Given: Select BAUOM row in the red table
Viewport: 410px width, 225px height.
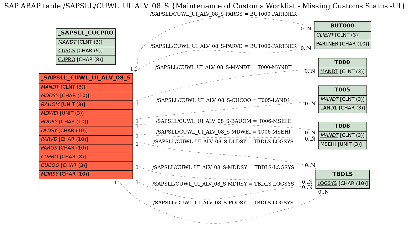Looking at the screenshot, I should 86,105.
